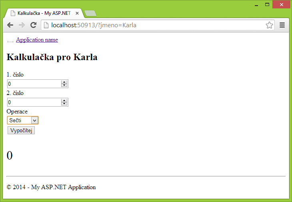292x202 pixels.
Task: Click the localhost address bar URL
Action: 94,25
